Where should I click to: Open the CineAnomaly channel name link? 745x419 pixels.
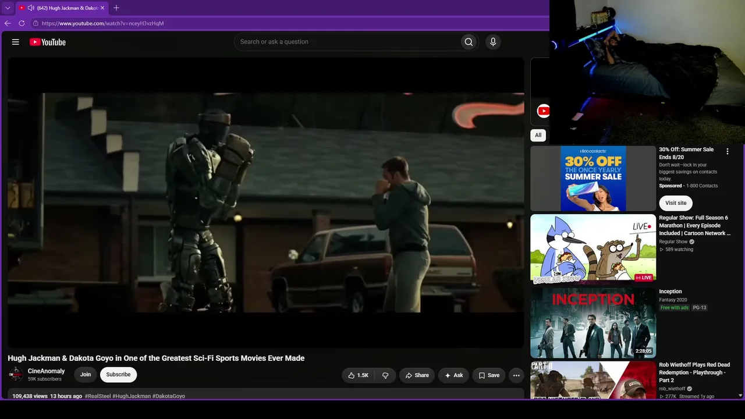pos(47,371)
